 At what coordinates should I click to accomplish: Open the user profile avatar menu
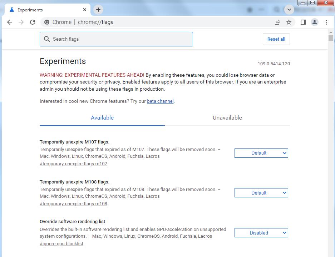[315, 22]
